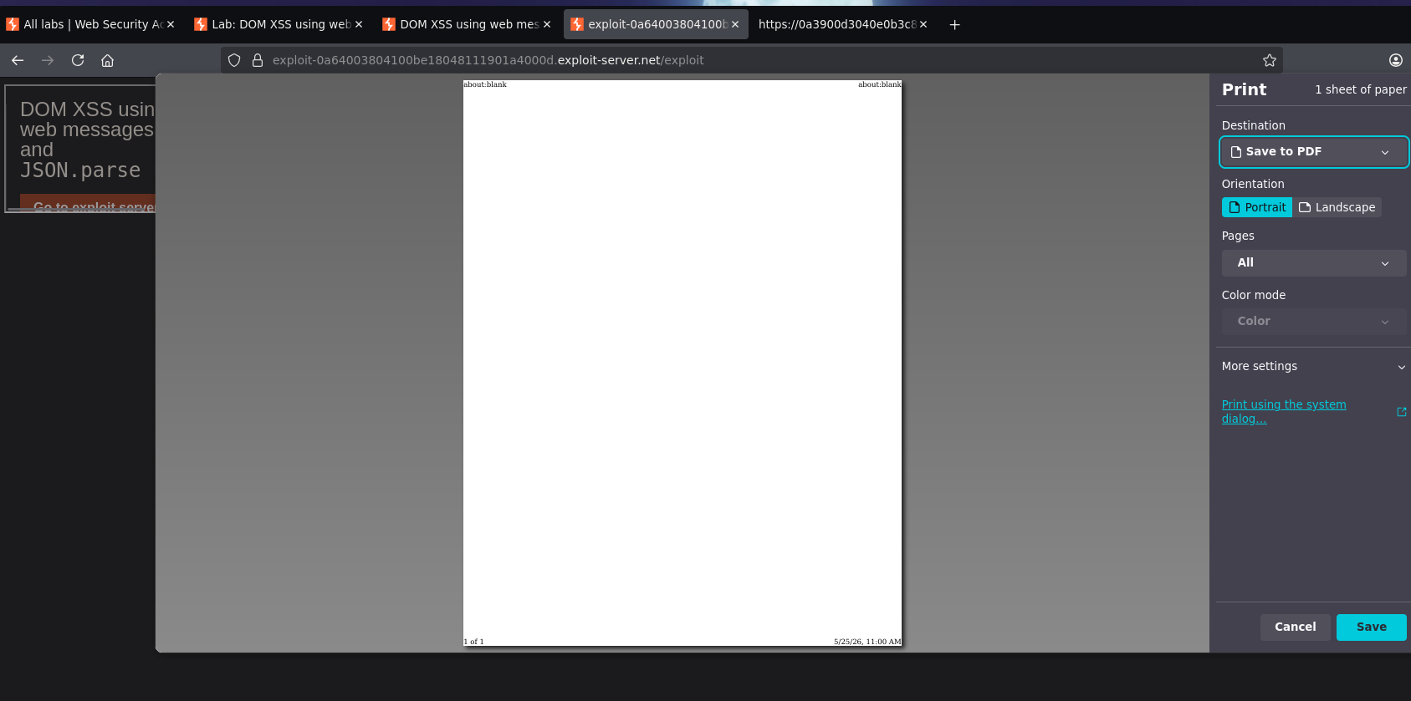The image size is (1411, 701).
Task: Click the print preview page
Action: [682, 363]
